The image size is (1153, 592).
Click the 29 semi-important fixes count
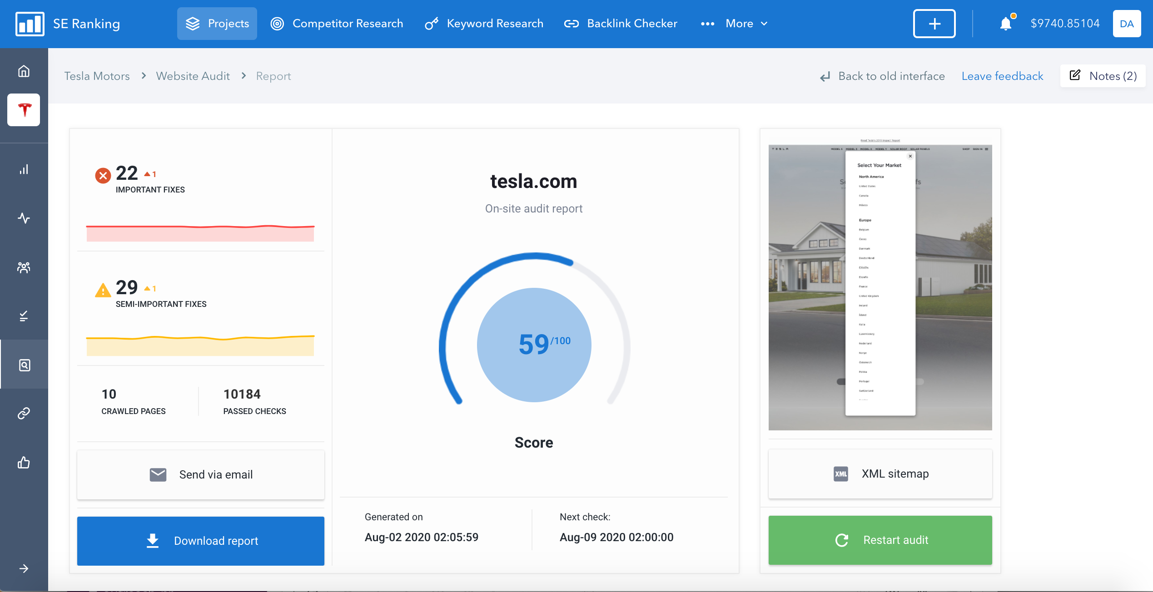click(126, 287)
